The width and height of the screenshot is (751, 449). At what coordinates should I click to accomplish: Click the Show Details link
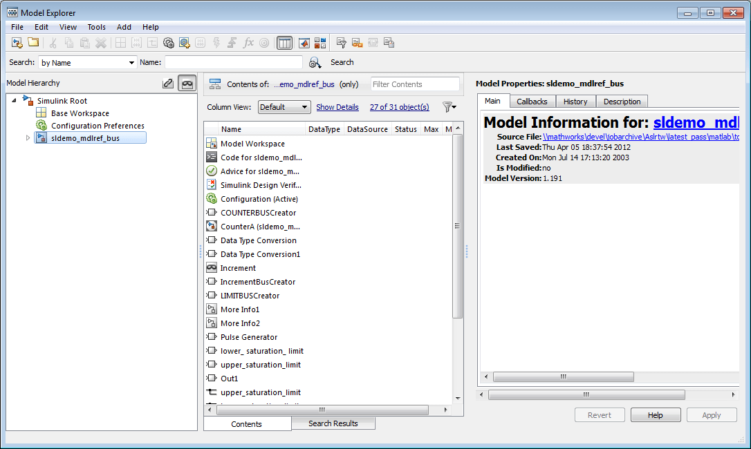click(x=337, y=107)
